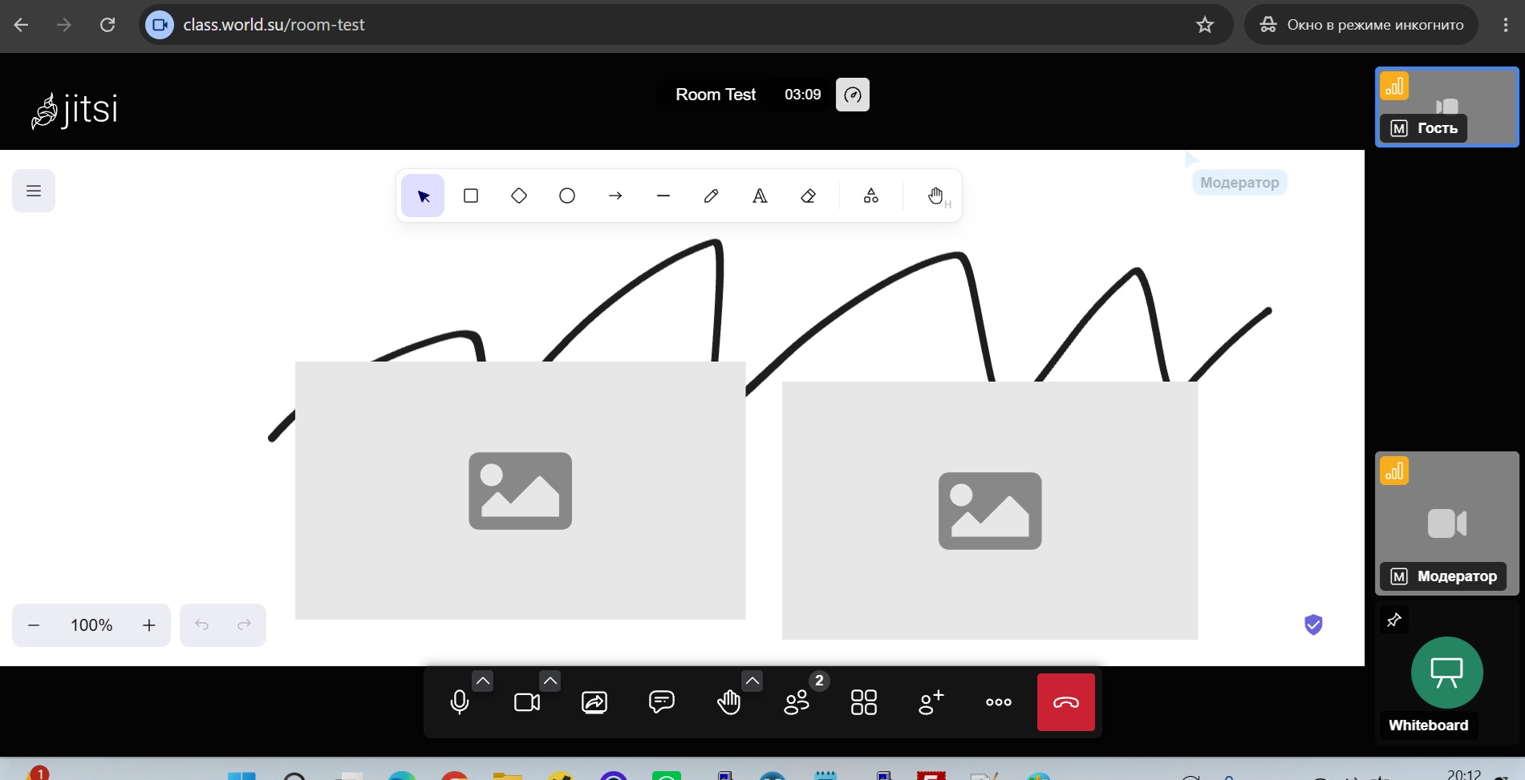This screenshot has width=1525, height=780.
Task: Hang up and leave the meeting
Action: point(1066,702)
